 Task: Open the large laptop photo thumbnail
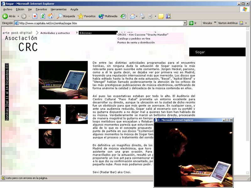63,80
